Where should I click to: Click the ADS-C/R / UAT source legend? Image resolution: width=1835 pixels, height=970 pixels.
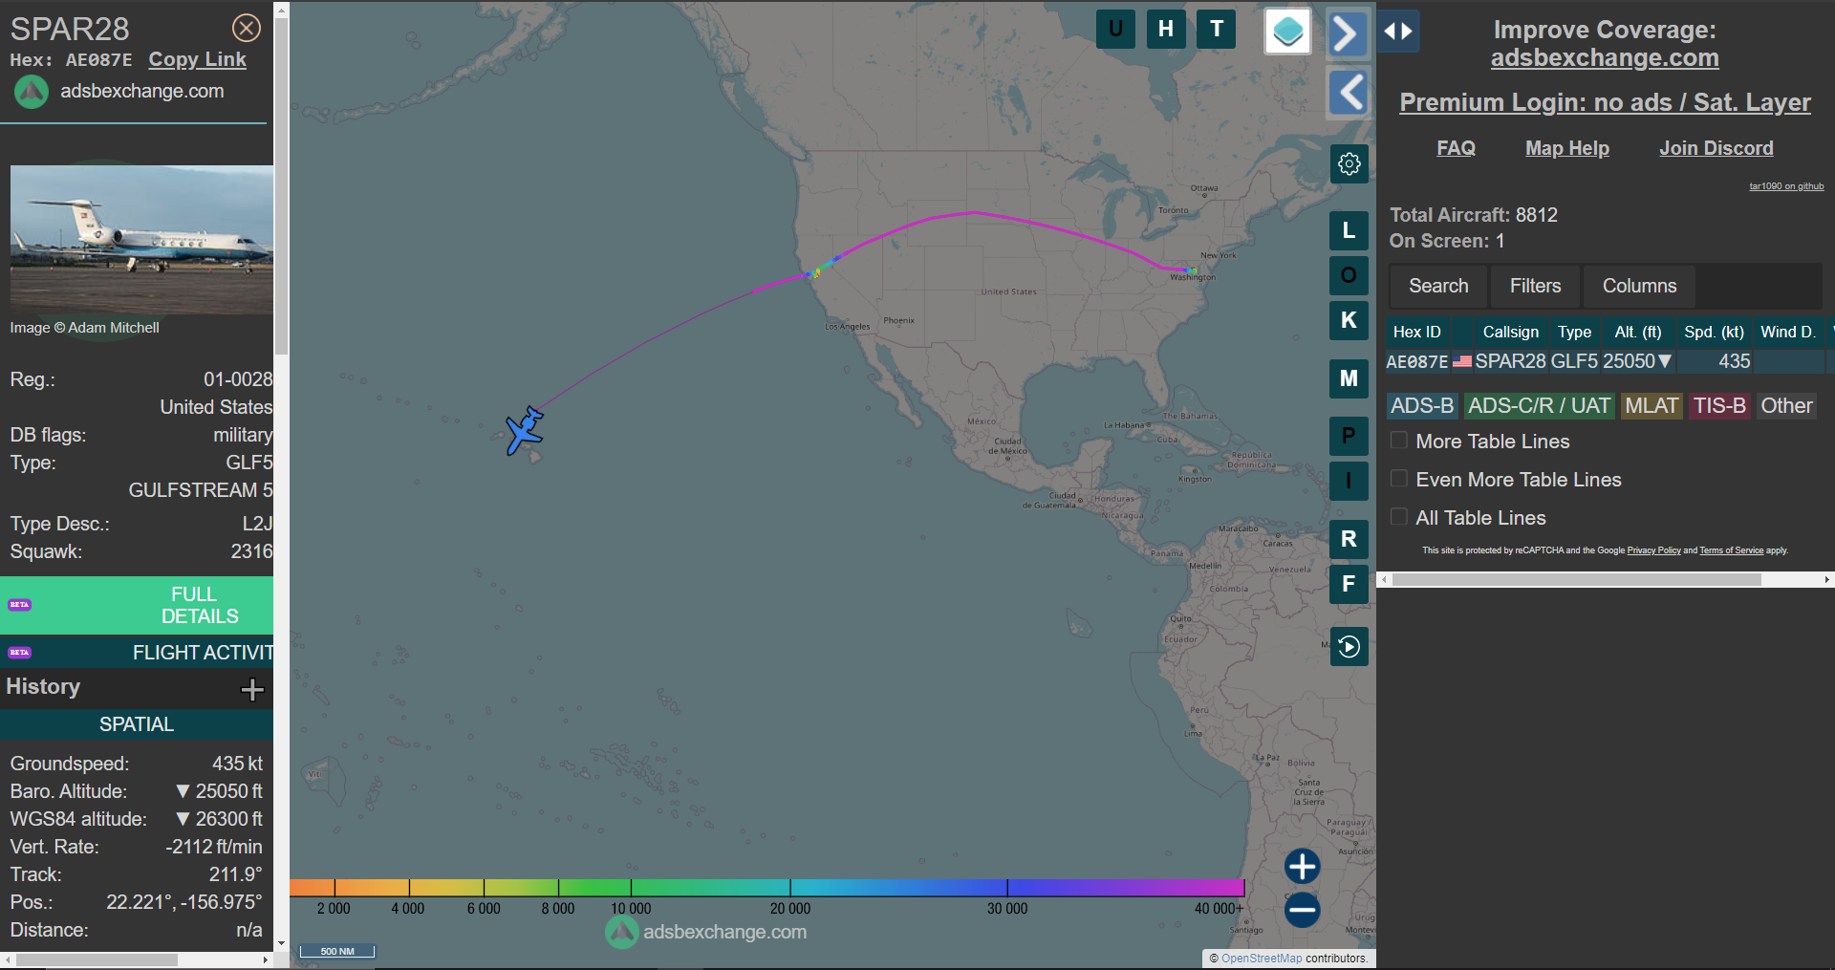1539,406
